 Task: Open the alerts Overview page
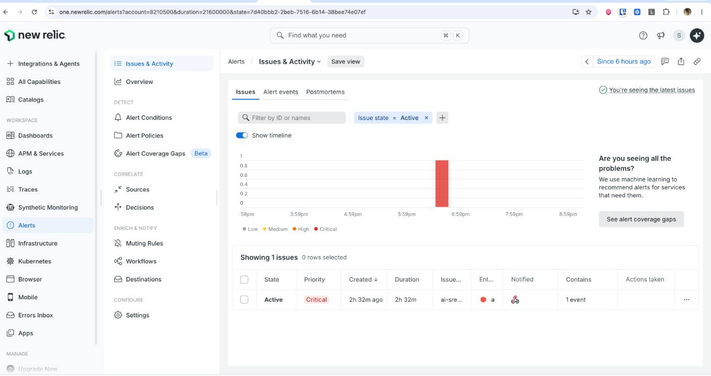[x=162, y=82]
